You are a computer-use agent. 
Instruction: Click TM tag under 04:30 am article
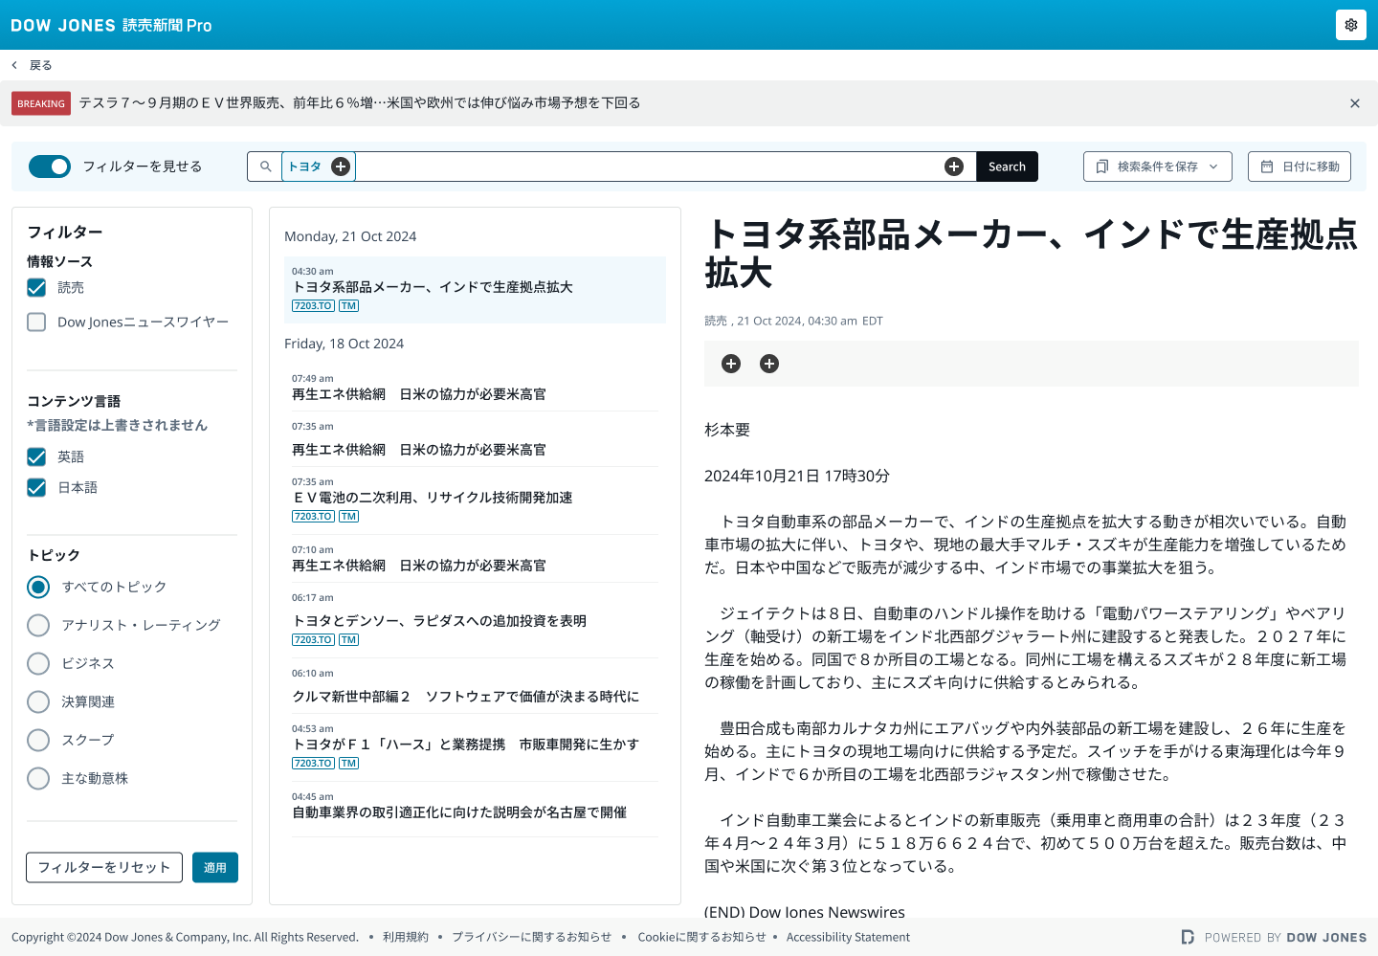[x=348, y=306]
